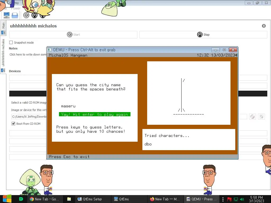Click the first CD disc icon beside the image path
Screen dimensions: 271x203
click(x=252, y=117)
